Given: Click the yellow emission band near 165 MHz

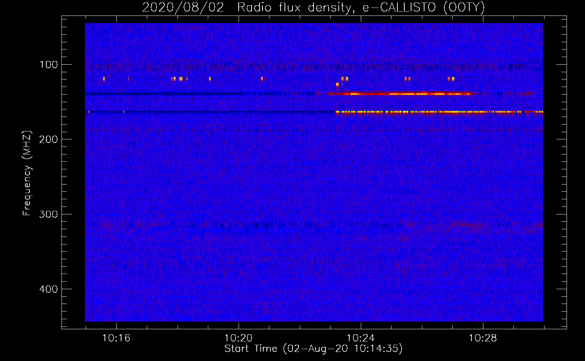Looking at the screenshot, I should [439, 112].
